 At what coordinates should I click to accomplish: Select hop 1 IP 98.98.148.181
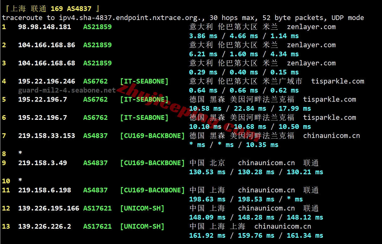[44, 27]
